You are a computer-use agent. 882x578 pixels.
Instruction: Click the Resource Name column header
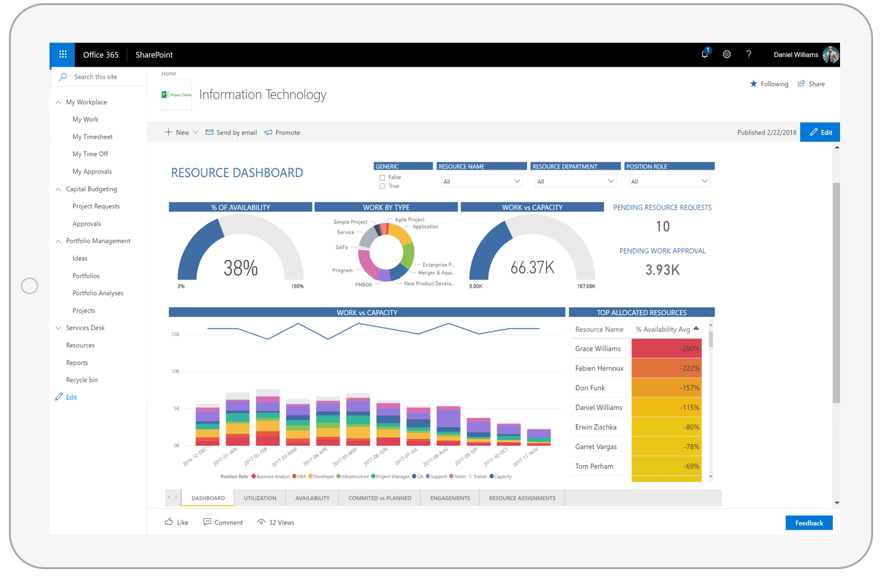coord(599,329)
